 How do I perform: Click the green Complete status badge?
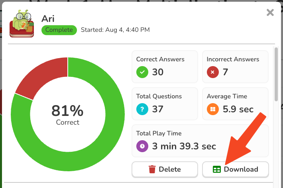click(x=59, y=30)
